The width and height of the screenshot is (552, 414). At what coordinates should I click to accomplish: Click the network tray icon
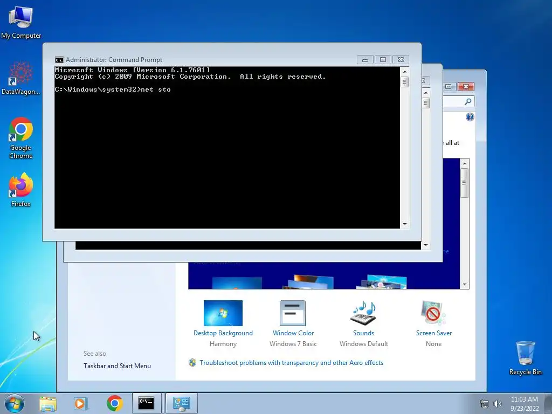(485, 404)
